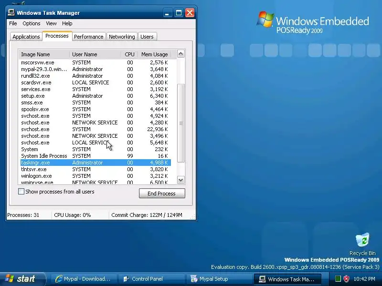Open the Help menu
Screen dimensions: 382x286
(67, 23)
